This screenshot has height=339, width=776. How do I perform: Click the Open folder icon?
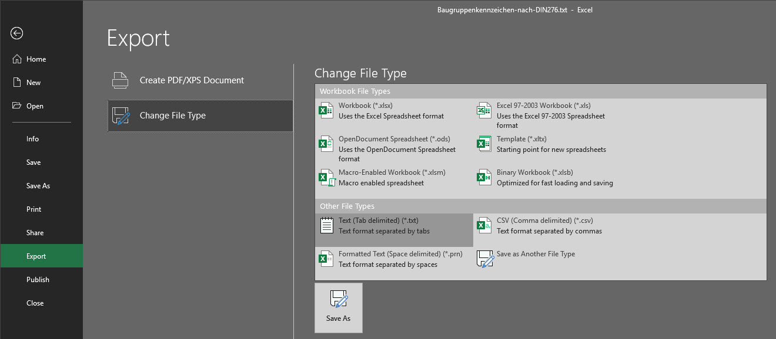point(17,106)
